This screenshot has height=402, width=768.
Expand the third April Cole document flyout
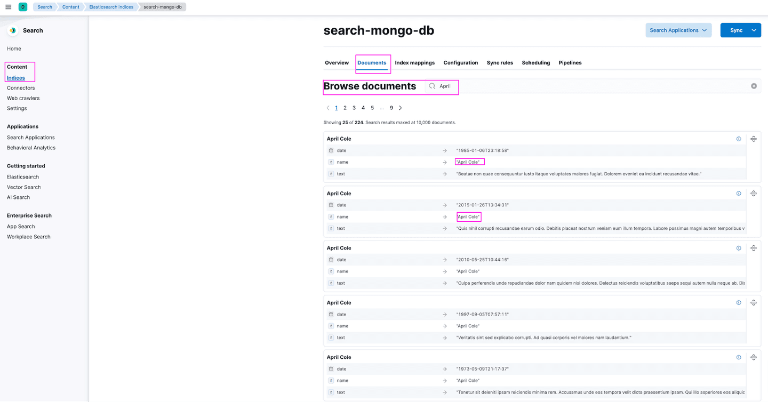754,248
